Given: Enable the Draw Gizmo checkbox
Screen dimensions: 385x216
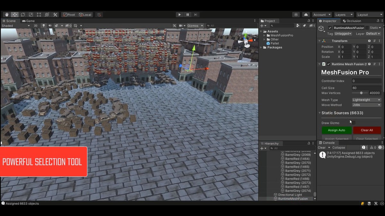Looking at the screenshot, I should [354, 123].
